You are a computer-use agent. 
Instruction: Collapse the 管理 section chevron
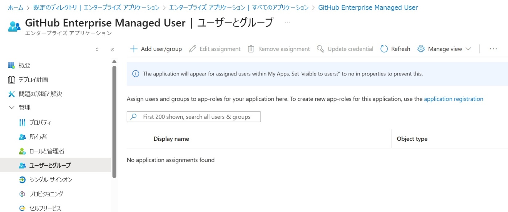tap(11, 108)
